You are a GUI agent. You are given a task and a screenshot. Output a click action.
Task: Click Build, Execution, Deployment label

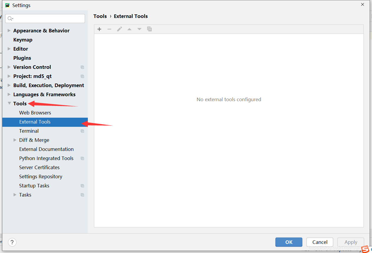49,85
